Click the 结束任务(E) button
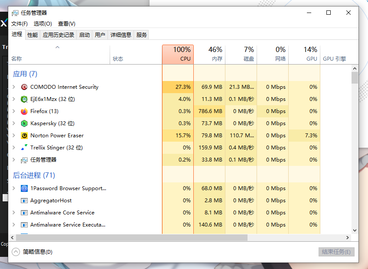 (x=336, y=252)
